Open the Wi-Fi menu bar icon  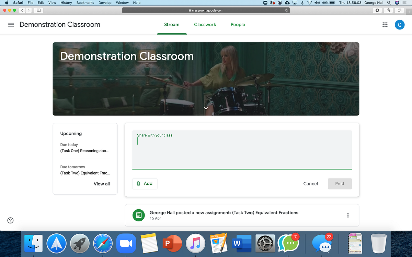309,3
